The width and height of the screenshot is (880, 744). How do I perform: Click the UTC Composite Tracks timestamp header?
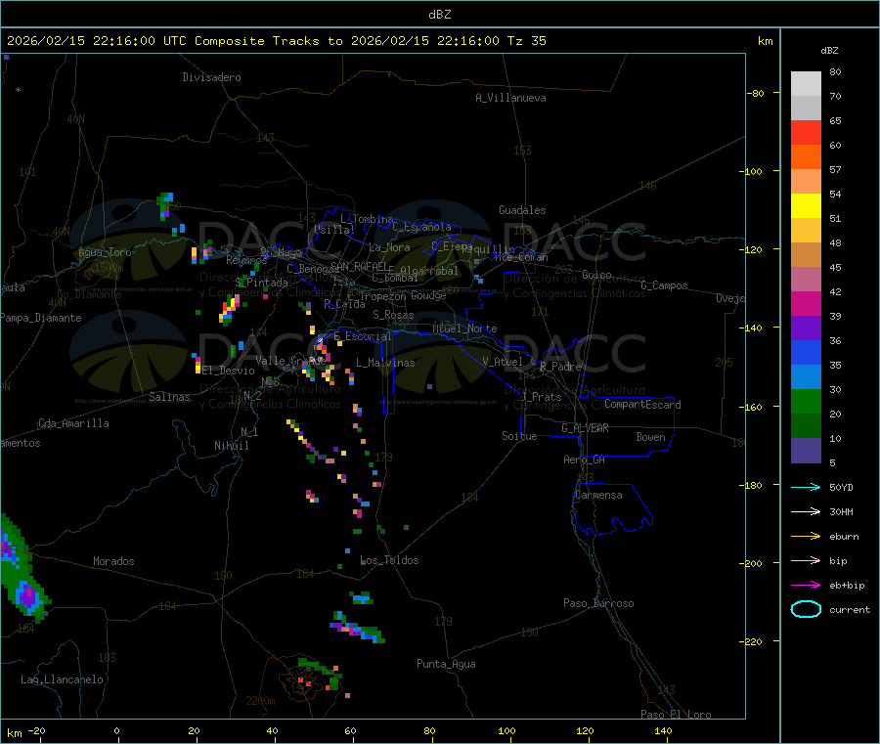pos(276,41)
